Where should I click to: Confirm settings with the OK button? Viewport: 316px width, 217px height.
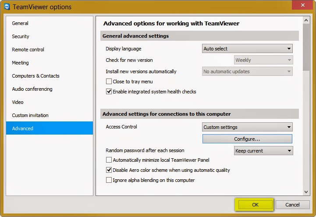[x=256, y=205]
